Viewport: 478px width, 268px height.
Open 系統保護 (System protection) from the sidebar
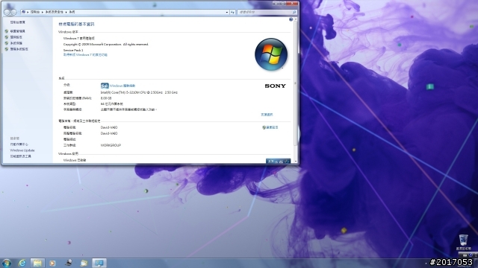coord(16,43)
